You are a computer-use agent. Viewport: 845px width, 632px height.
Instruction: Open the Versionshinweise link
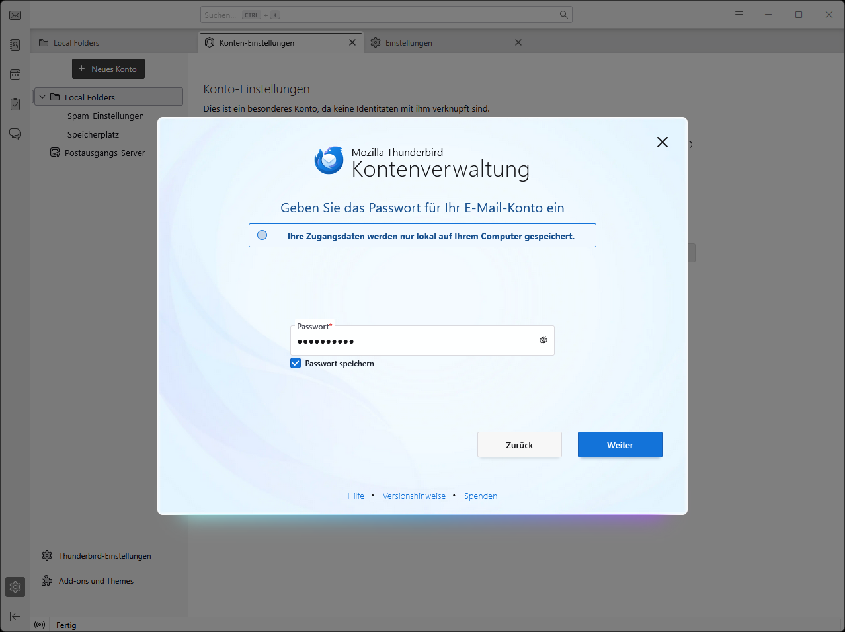(414, 496)
